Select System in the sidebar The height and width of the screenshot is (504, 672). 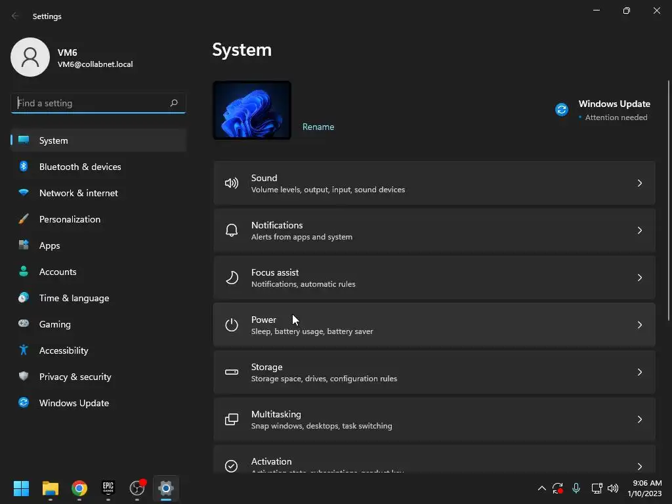point(98,140)
